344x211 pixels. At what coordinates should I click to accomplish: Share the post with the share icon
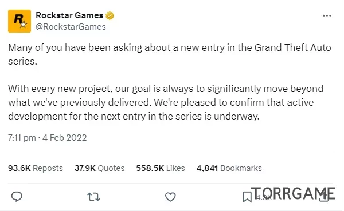click(325, 196)
